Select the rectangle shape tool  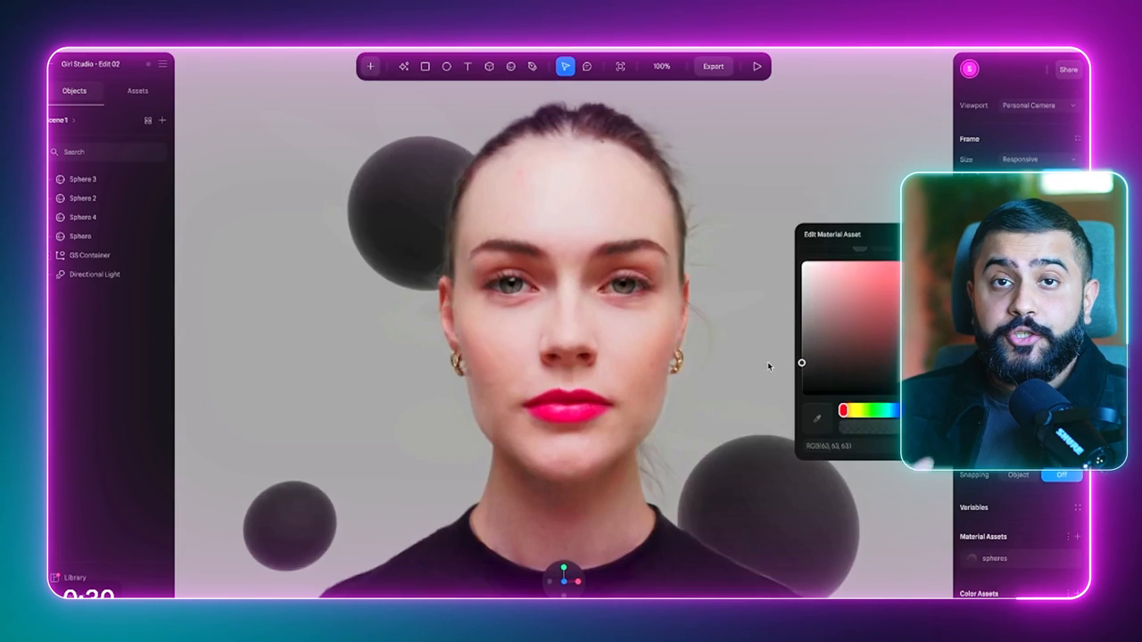(425, 66)
